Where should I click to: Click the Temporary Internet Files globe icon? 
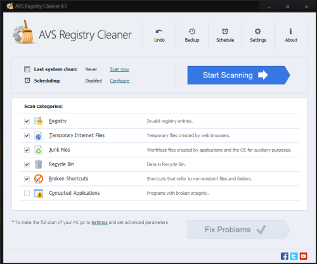(39, 136)
